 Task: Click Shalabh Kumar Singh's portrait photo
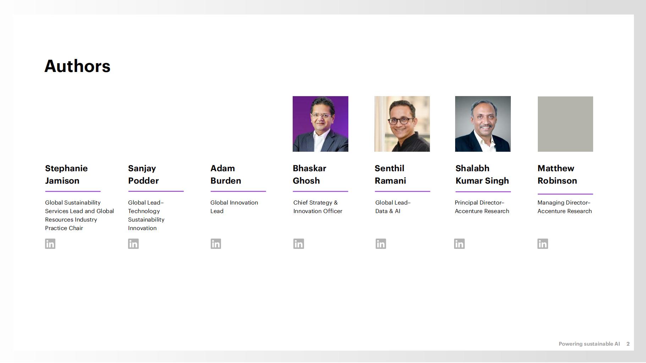[x=483, y=124]
